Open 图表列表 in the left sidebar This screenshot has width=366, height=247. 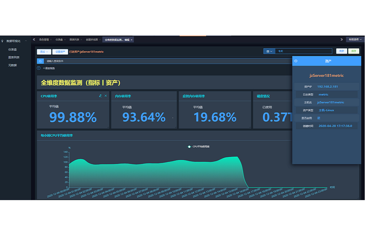[x=14, y=57]
